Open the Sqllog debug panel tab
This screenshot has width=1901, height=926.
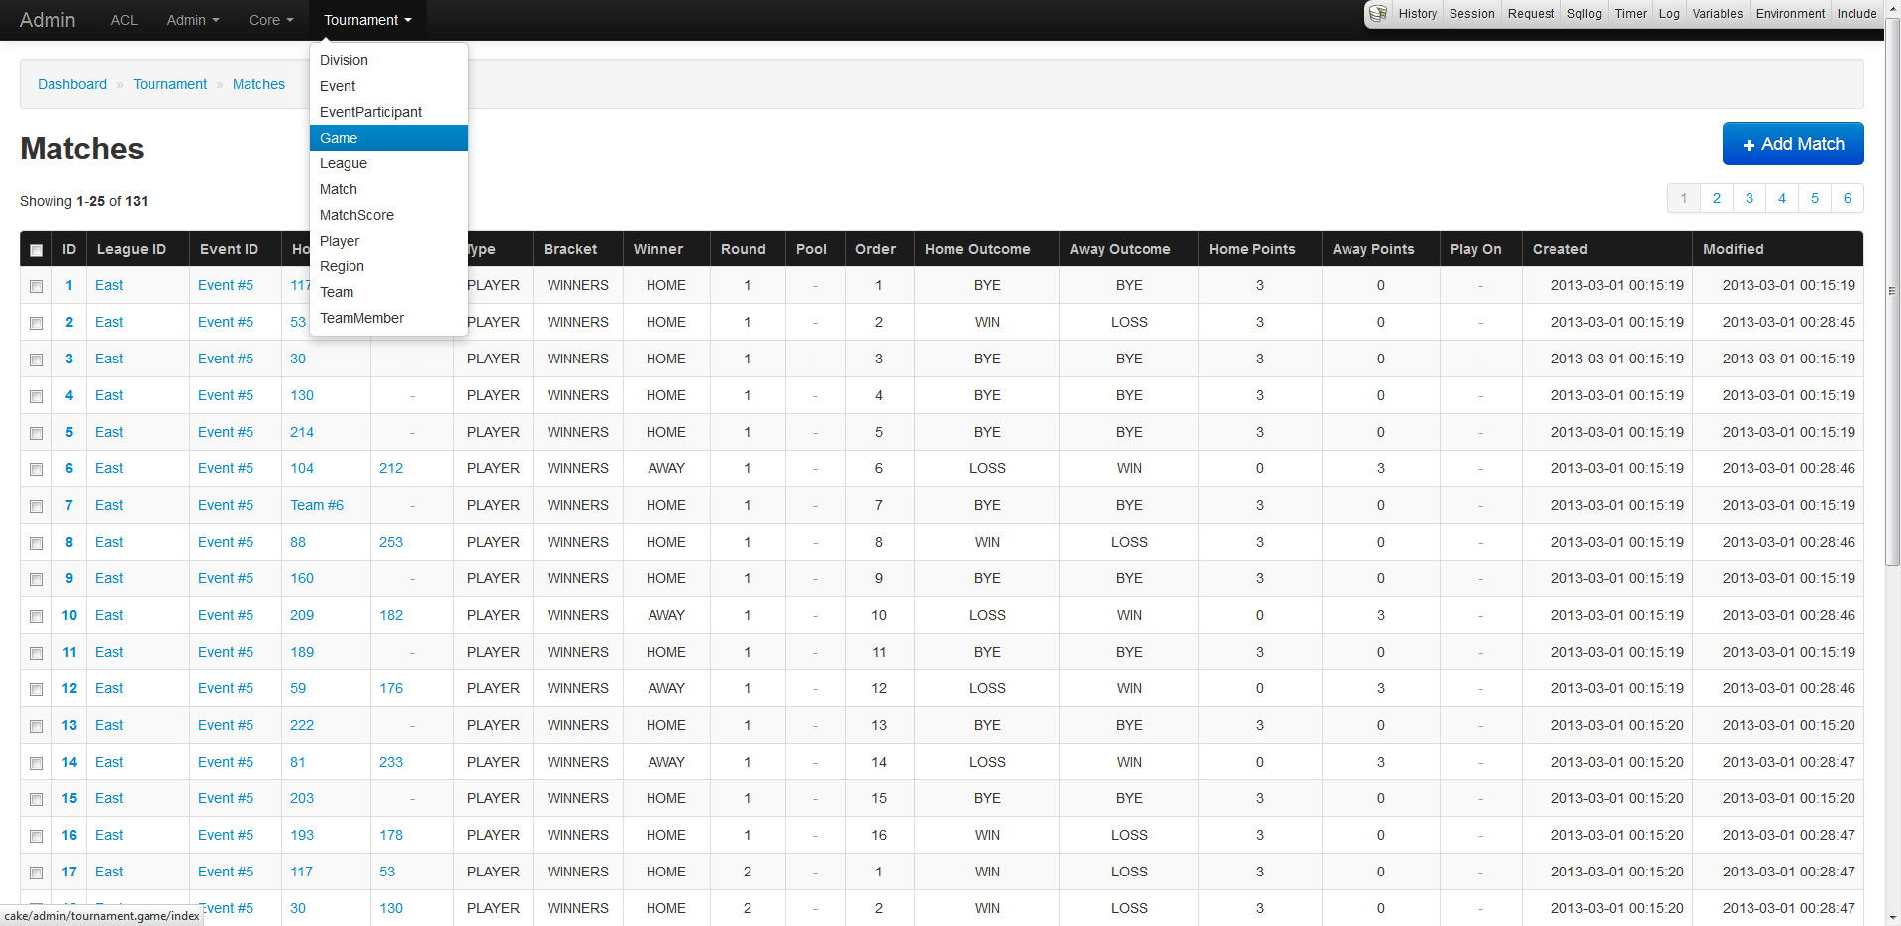(x=1583, y=14)
